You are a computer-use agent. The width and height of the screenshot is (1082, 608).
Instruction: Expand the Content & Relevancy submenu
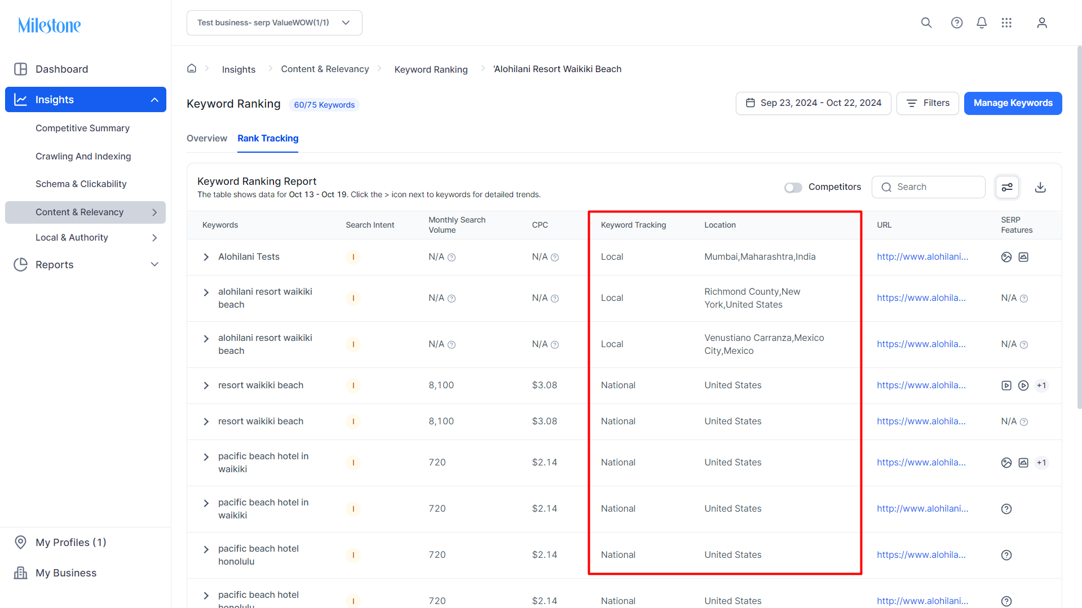pos(154,212)
